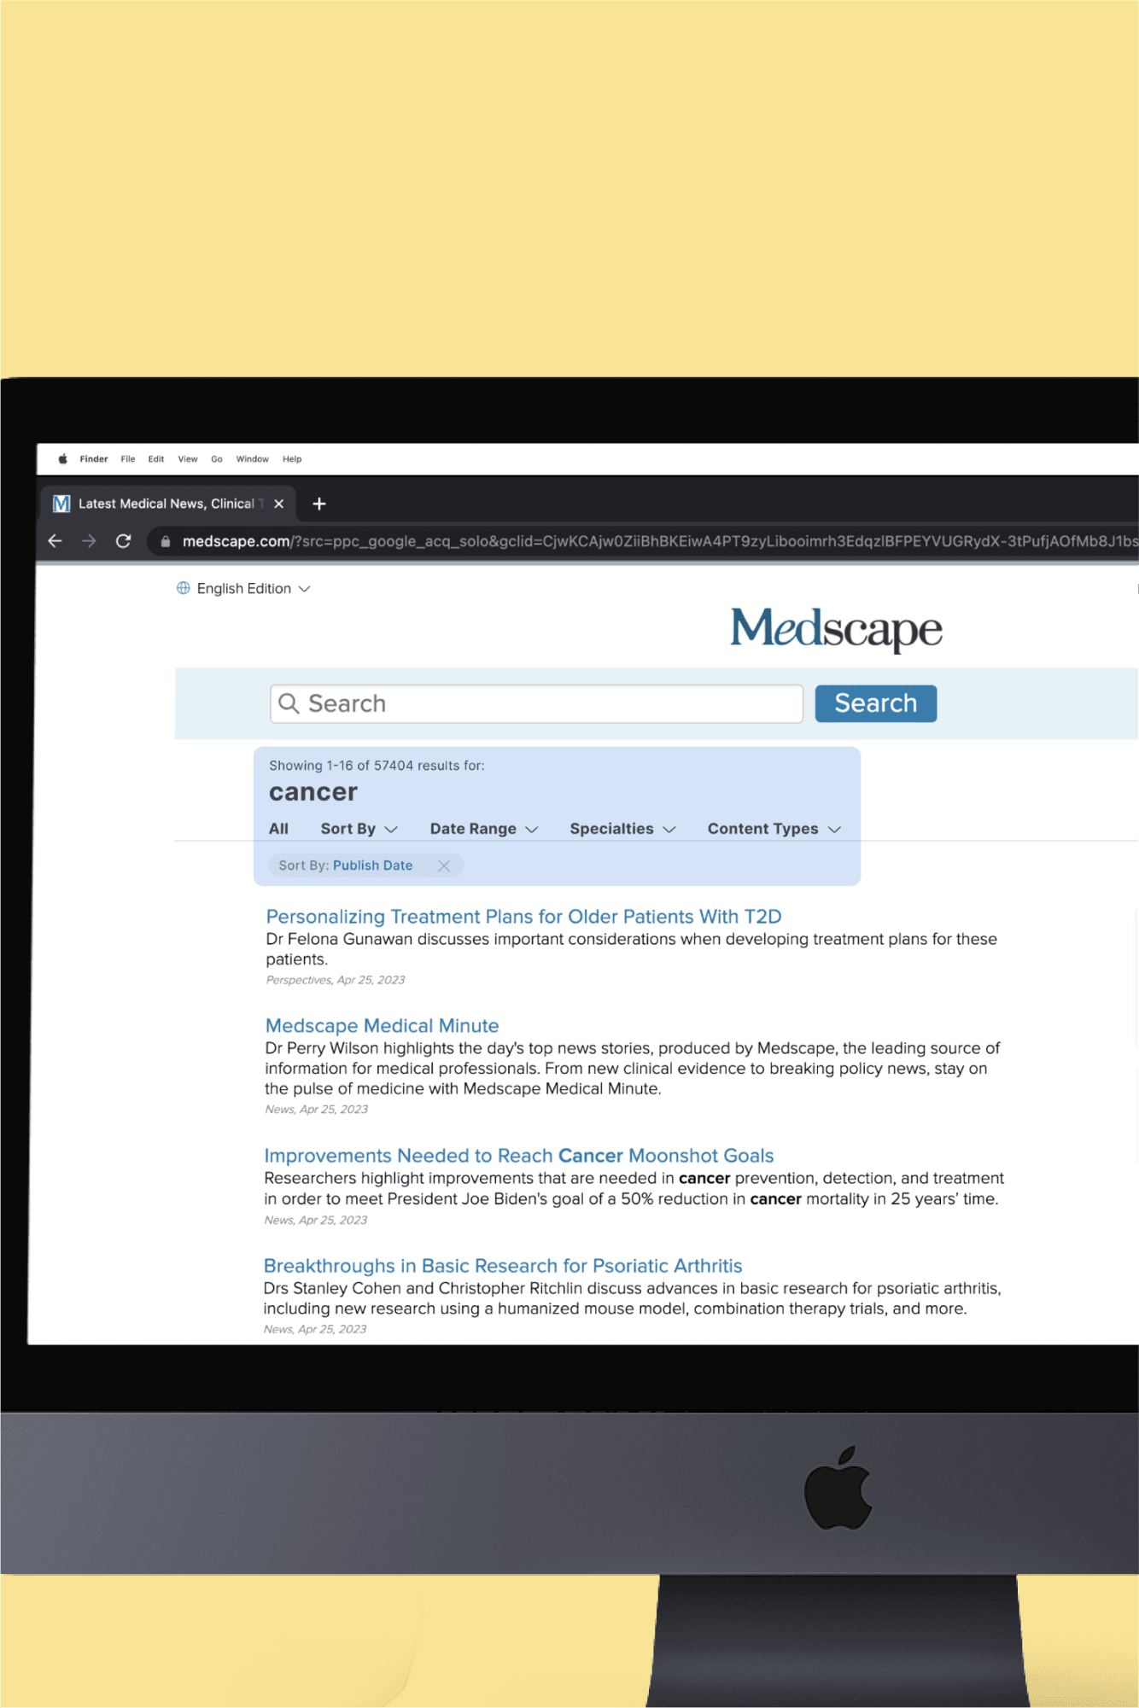Open Personalizing Treatment Plans for Older Patients article

click(x=523, y=917)
